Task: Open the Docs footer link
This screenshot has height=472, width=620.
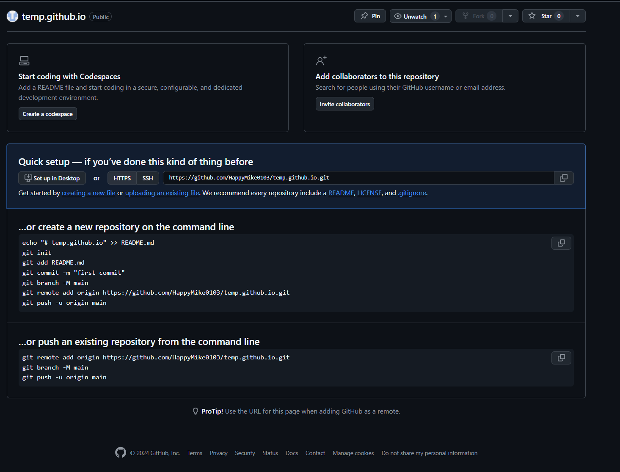Action: 292,453
